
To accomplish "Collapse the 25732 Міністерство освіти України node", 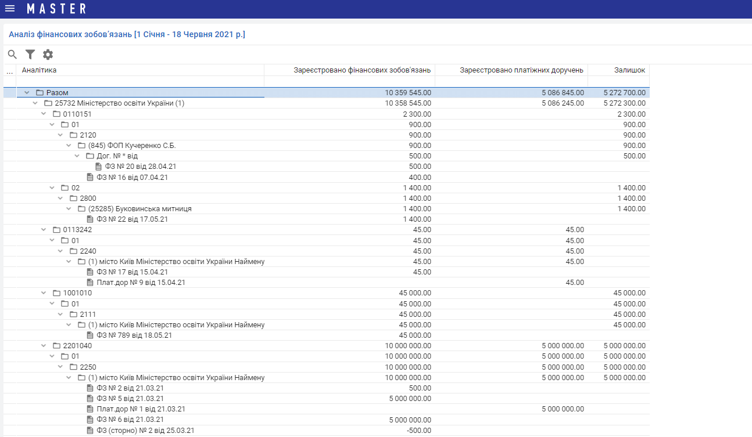I will click(35, 103).
